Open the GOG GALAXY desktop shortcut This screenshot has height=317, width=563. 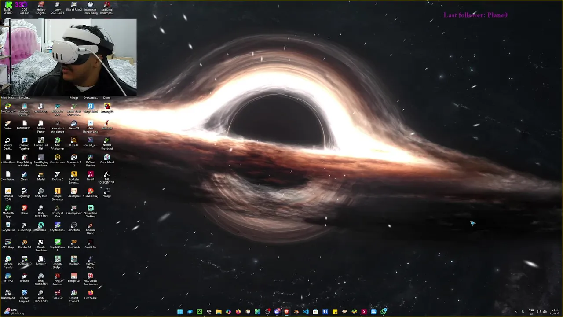pyautogui.click(x=25, y=8)
